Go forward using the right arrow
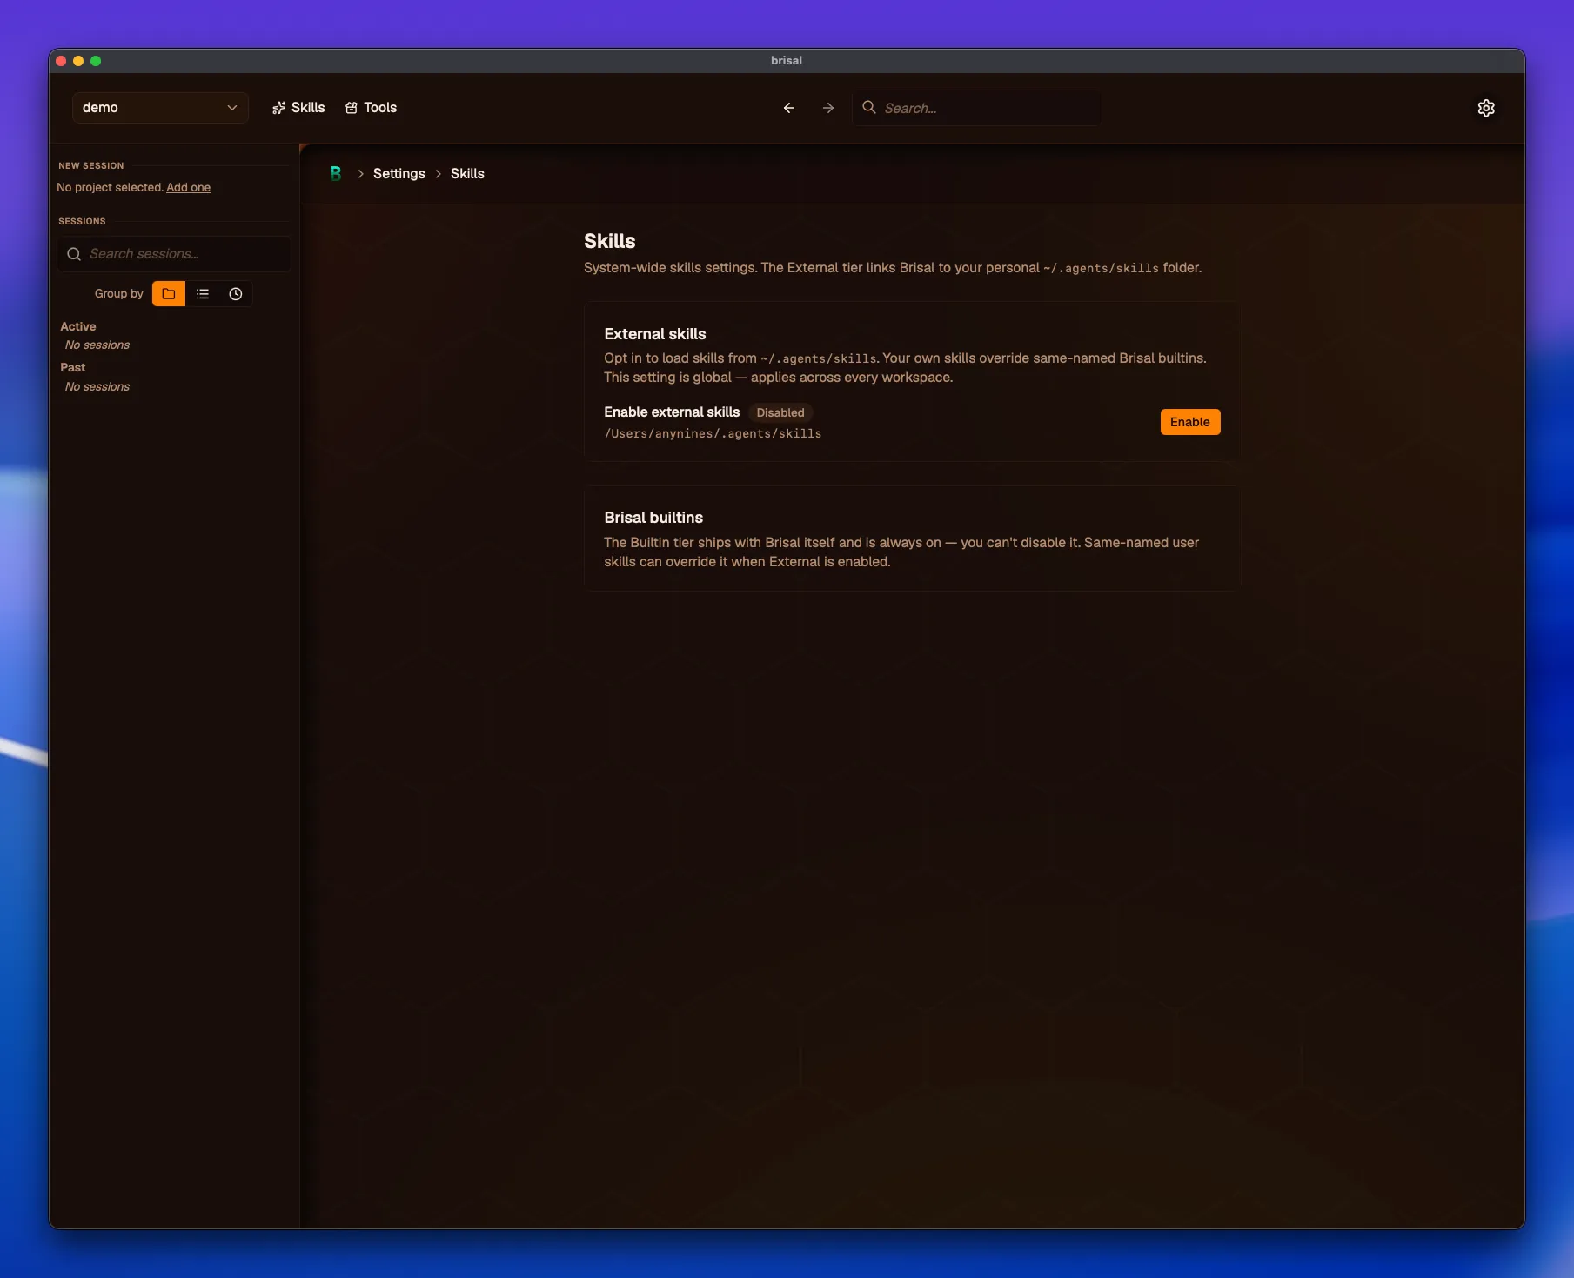 [x=827, y=108]
